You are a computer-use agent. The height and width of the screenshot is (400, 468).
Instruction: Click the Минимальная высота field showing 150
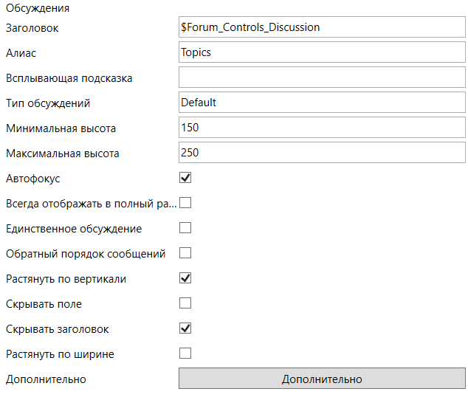click(322, 128)
